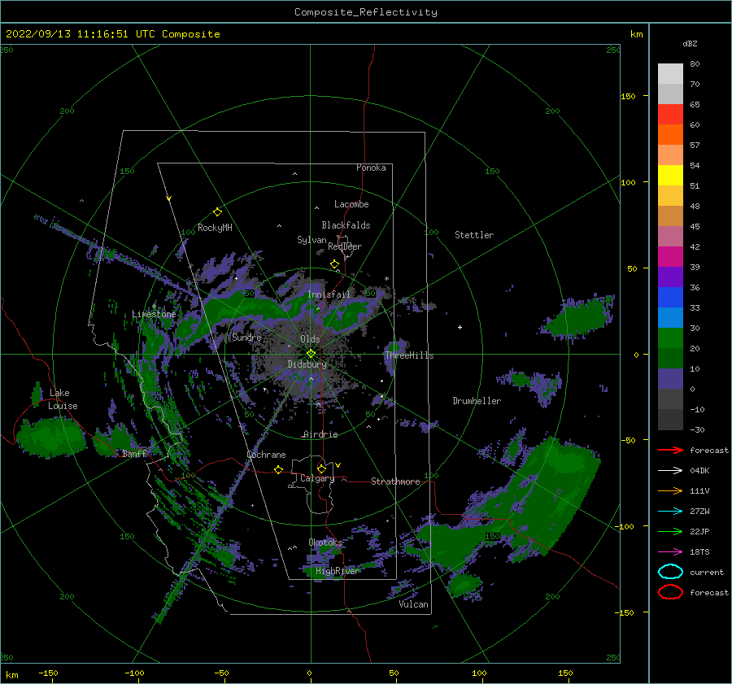Click the Lake Louise label

click(63, 399)
